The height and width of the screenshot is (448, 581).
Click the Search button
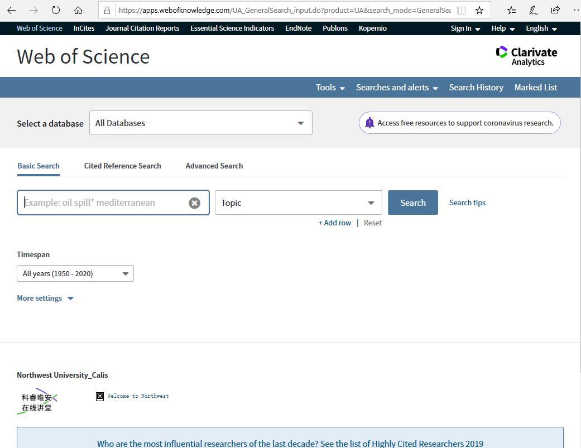tap(412, 203)
